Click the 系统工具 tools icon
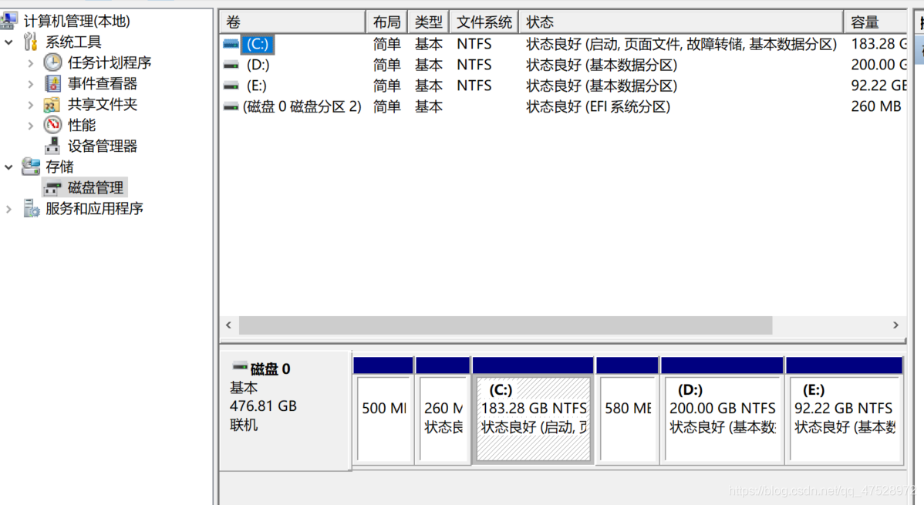This screenshot has width=924, height=505. point(31,42)
